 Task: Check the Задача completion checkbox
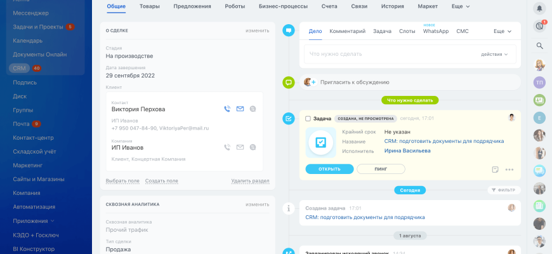tap(308, 118)
